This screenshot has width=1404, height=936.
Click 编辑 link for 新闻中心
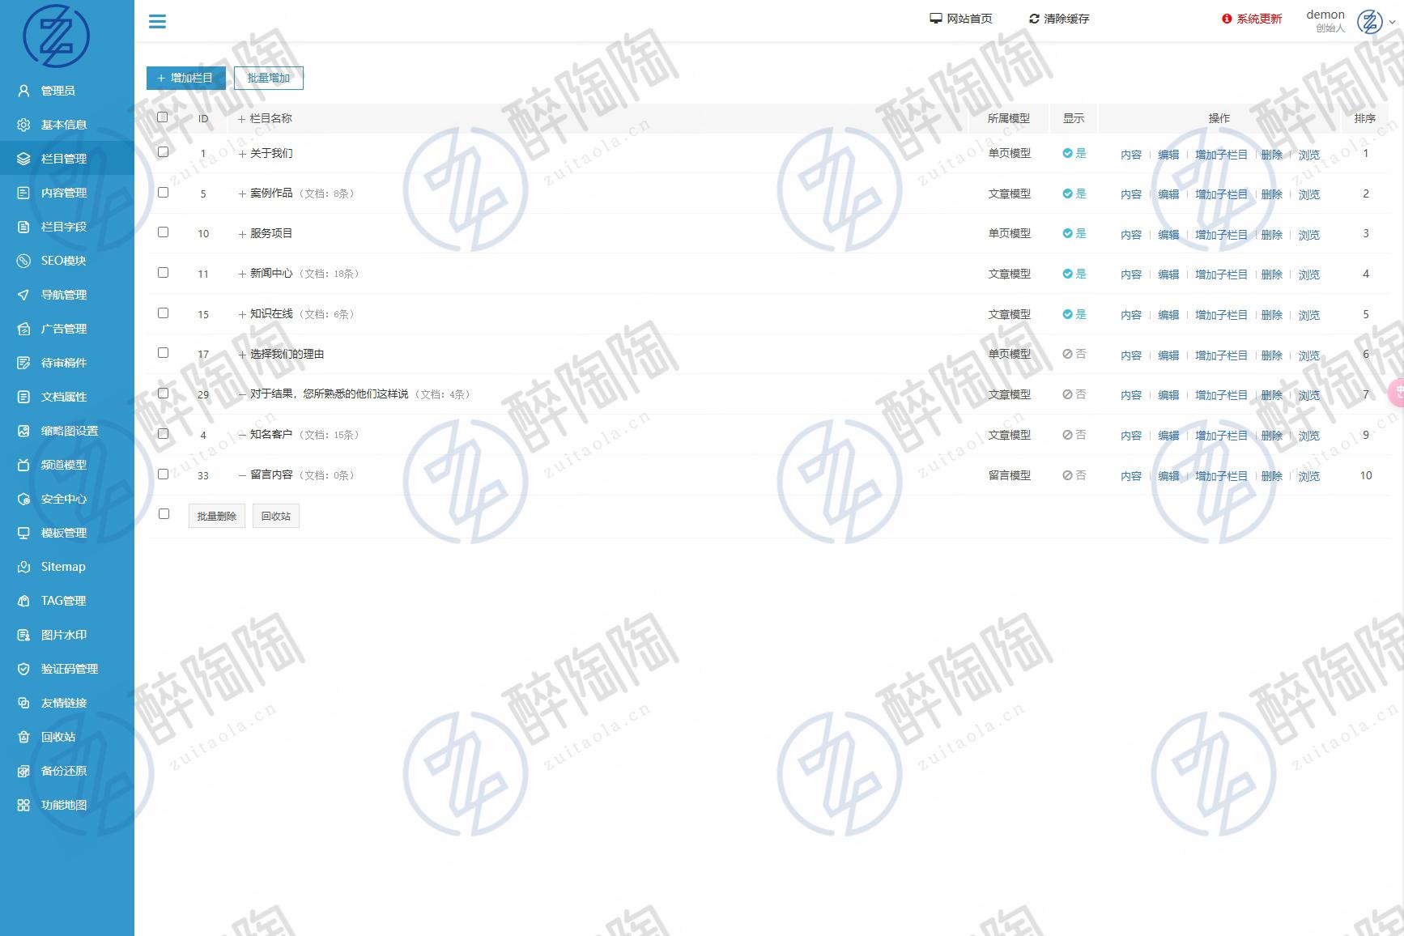coord(1168,274)
